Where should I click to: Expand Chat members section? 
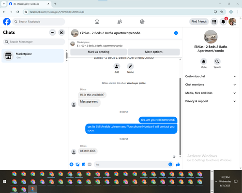click(x=211, y=84)
